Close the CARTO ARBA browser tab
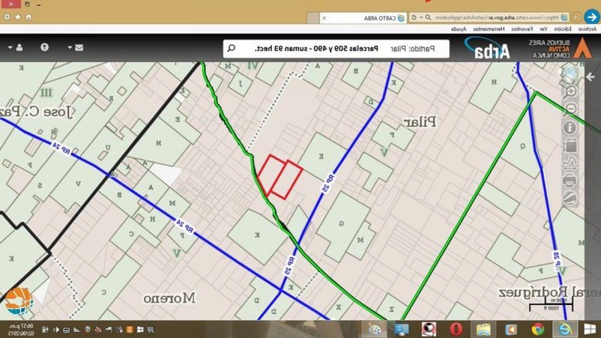 tap(324, 18)
